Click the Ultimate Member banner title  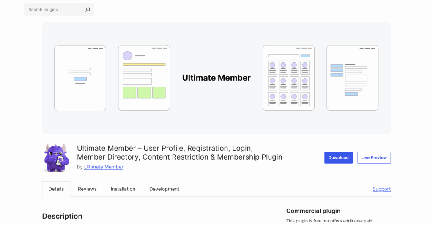(216, 78)
